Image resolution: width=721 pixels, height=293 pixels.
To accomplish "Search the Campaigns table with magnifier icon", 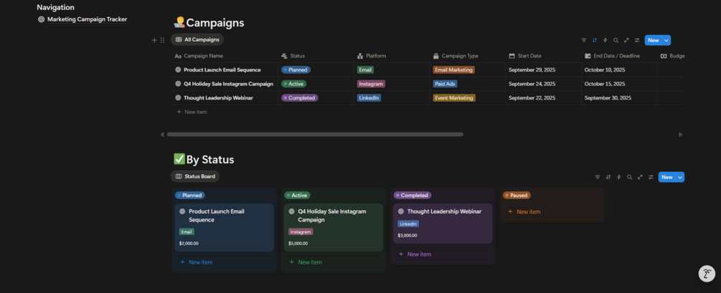I will (x=616, y=40).
